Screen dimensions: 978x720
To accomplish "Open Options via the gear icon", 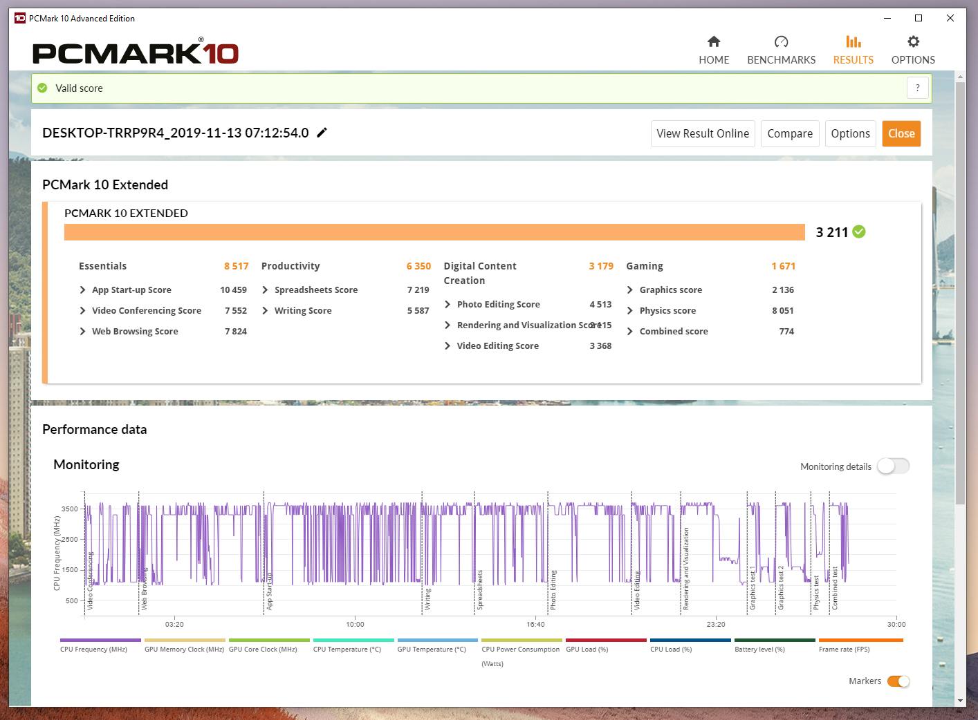I will tap(913, 42).
